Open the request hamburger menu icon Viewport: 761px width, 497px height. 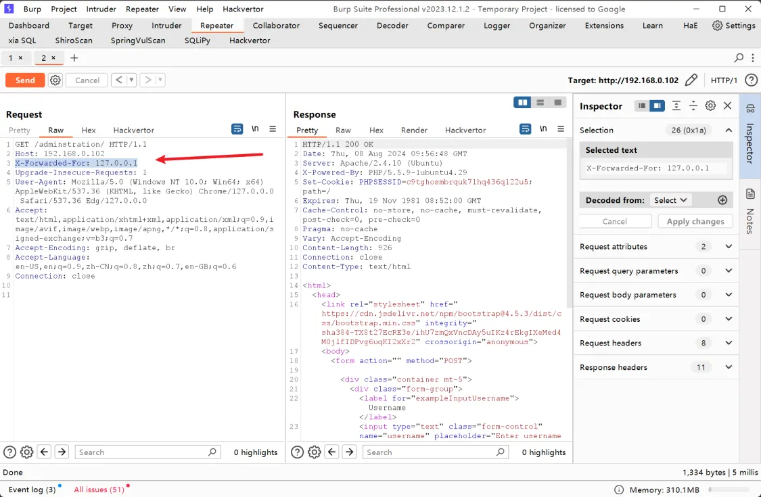tap(273, 129)
